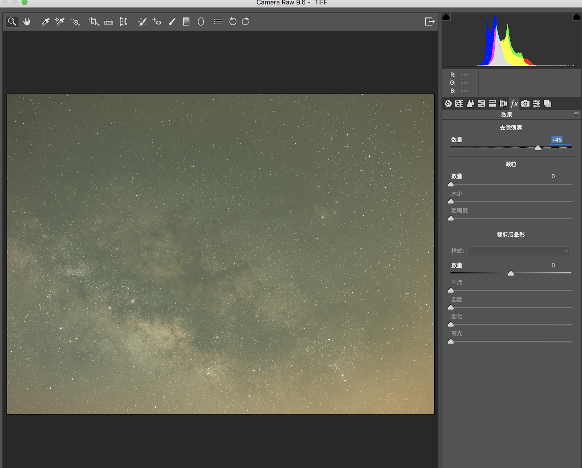582x468 pixels.
Task: Toggle shadow clipping warning in histogram
Action: point(446,17)
